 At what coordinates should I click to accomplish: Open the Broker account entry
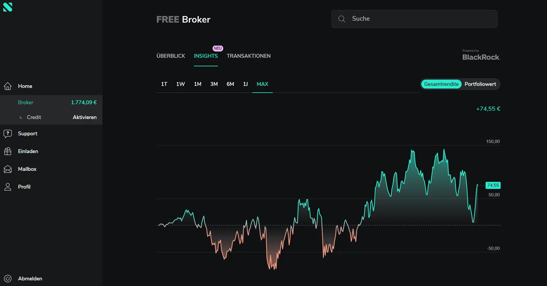pyautogui.click(x=26, y=102)
